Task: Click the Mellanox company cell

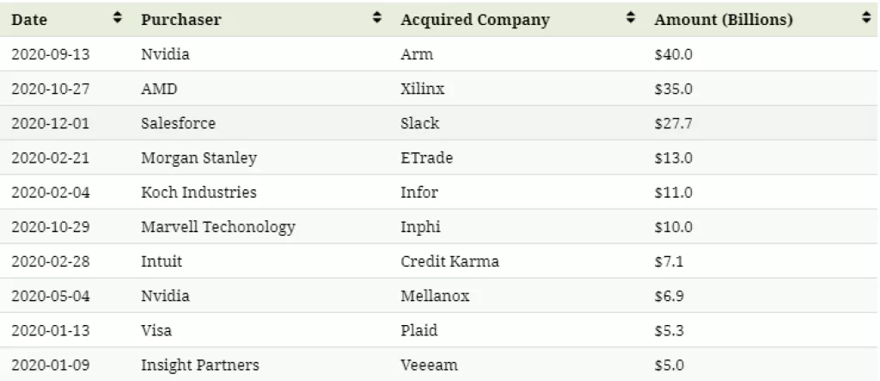Action: coord(434,296)
